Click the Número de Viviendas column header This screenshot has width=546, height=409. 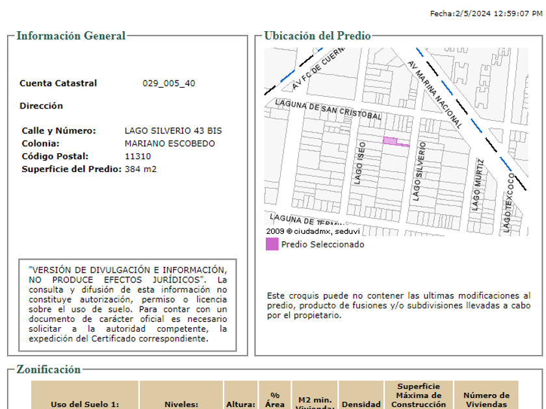486,399
